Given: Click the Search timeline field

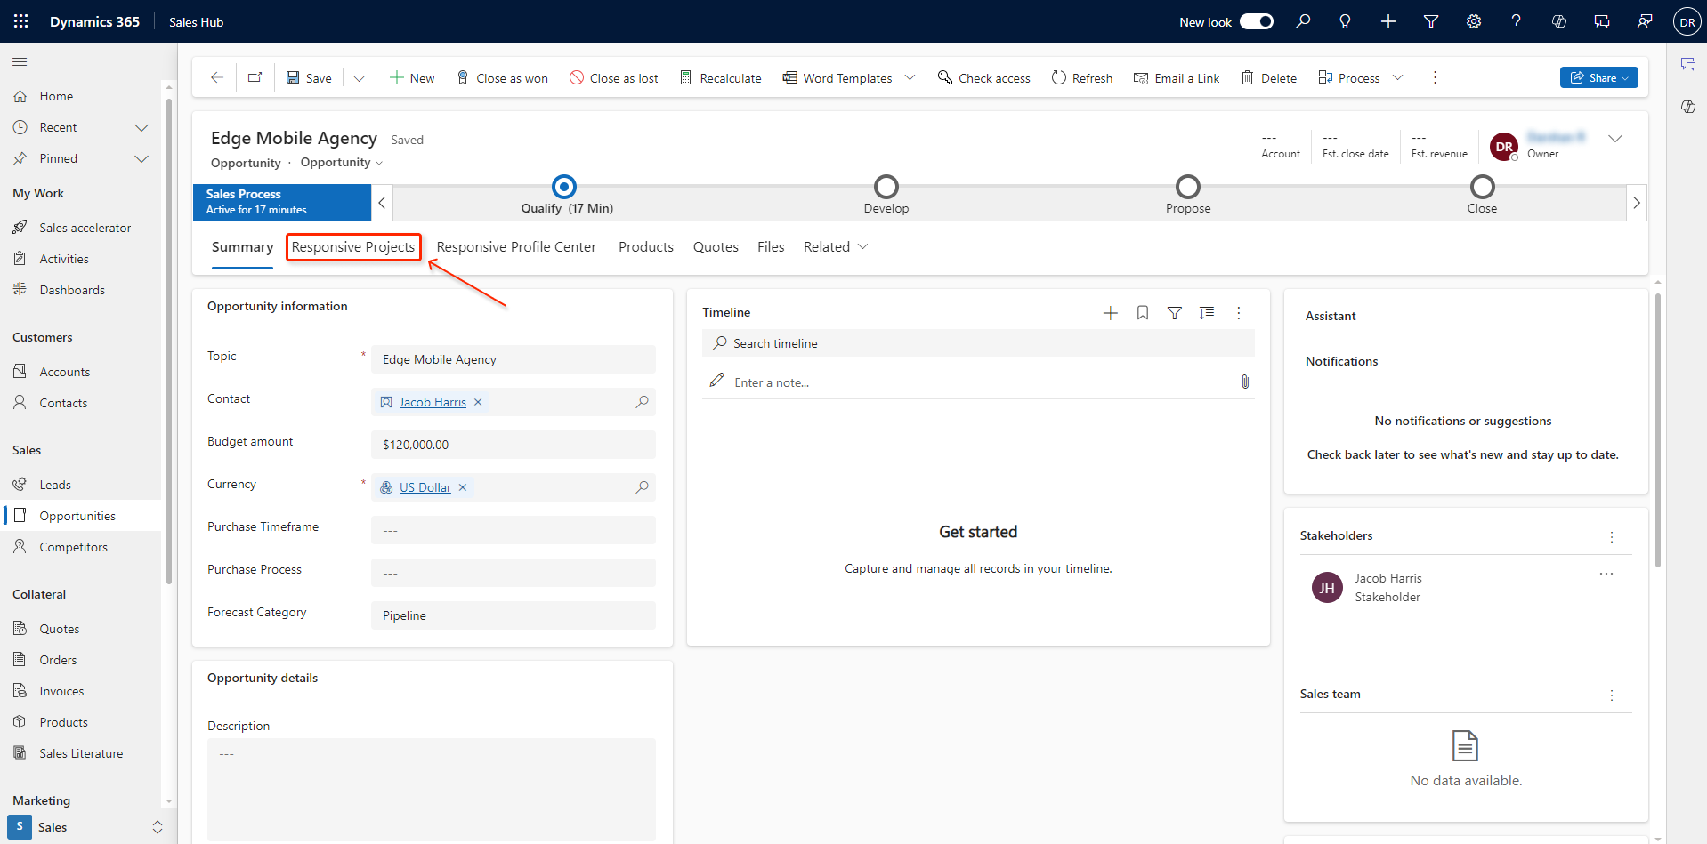Looking at the screenshot, I should 978,343.
